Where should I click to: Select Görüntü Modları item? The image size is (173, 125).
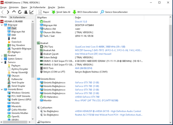[18, 113]
